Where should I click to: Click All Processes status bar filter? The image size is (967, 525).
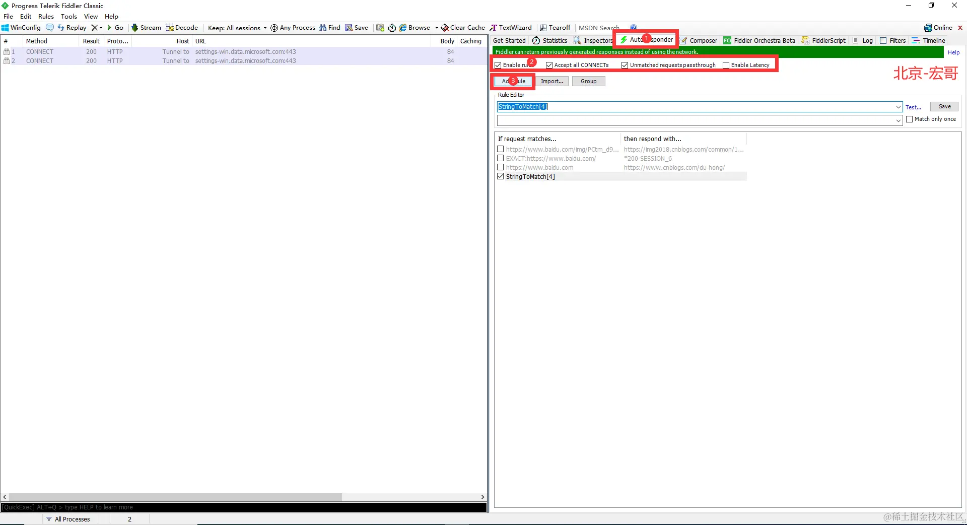coord(68,519)
